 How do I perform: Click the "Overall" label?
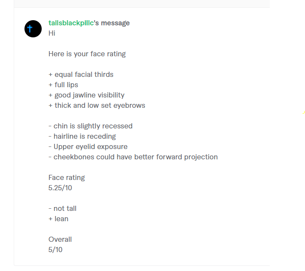point(60,239)
